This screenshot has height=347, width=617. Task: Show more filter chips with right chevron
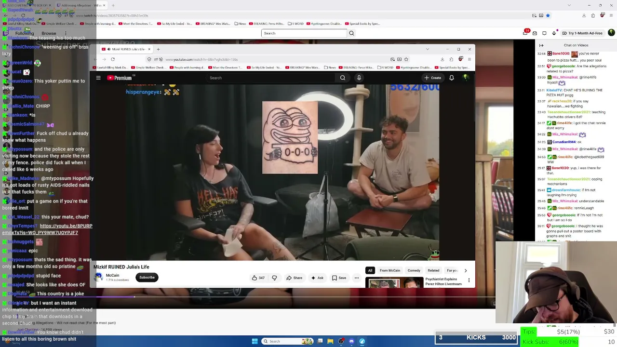pos(466,270)
